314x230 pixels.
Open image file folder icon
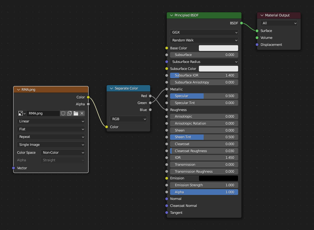(76, 113)
